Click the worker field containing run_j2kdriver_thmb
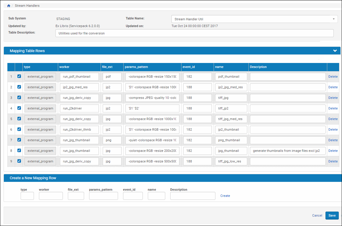 [79, 129]
